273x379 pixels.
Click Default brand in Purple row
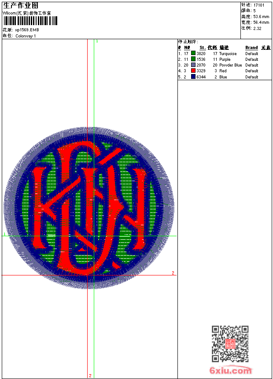click(x=252, y=59)
